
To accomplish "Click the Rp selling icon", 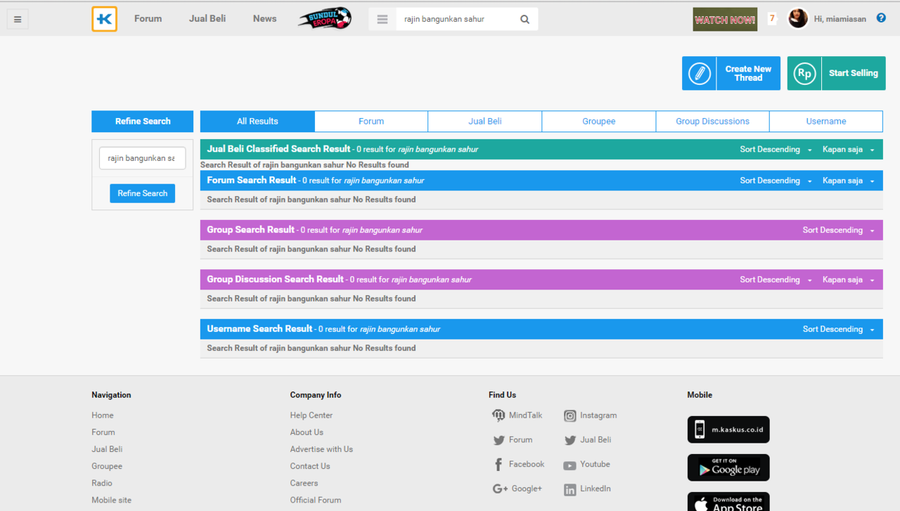I will (804, 73).
